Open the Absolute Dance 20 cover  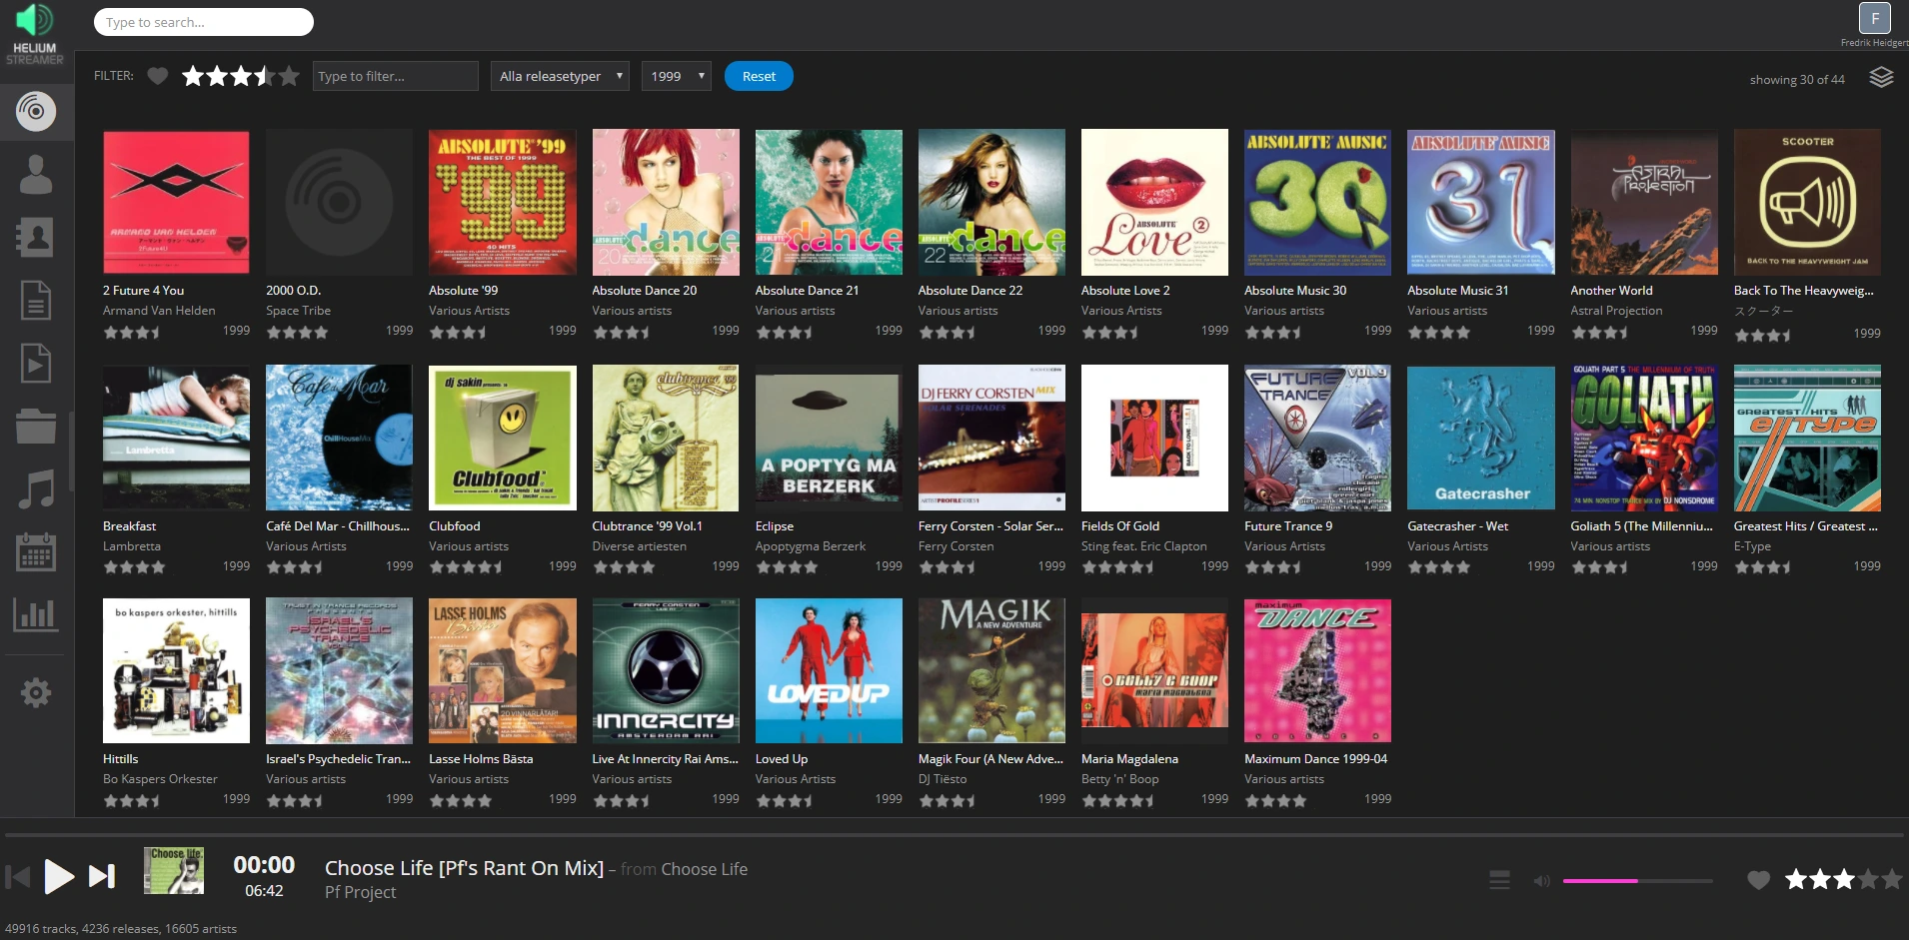tap(666, 202)
